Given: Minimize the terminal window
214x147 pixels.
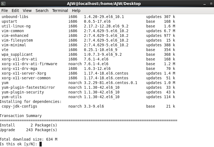Looking at the screenshot, I should (x=205, y=4).
